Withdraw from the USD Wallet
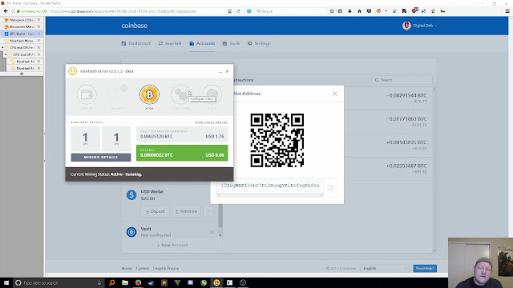This screenshot has width=513, height=288. click(x=186, y=211)
